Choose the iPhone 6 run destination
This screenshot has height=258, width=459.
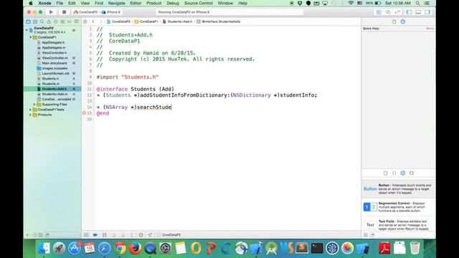tap(111, 12)
